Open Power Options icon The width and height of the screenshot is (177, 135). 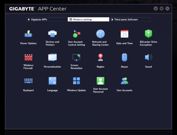[x=28, y=34]
